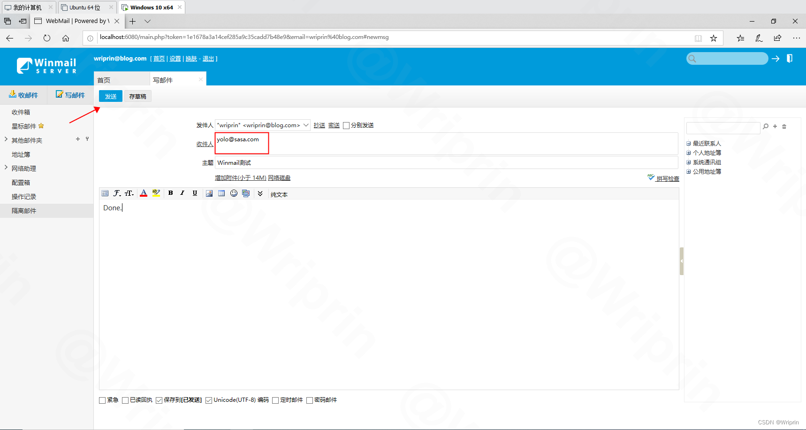Click the panel icon at header far right
806x430 pixels.
(x=790, y=58)
